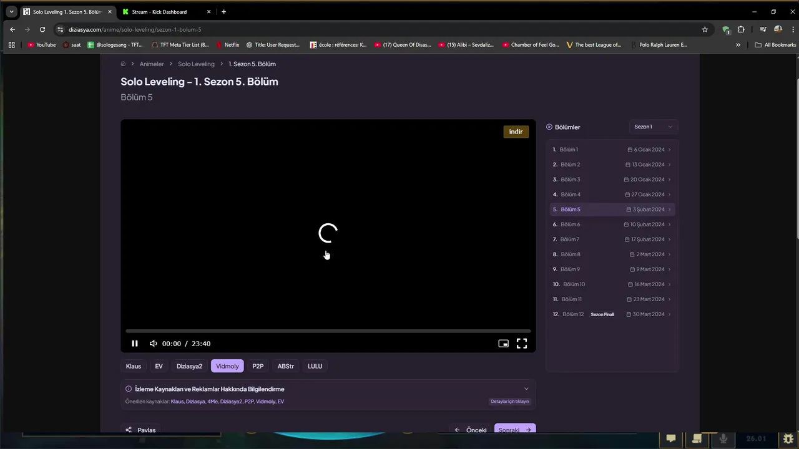Viewport: 799px width, 449px height.
Task: Open the browser extensions puzzle icon
Action: coord(741,29)
